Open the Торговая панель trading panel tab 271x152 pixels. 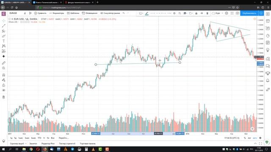88,144
